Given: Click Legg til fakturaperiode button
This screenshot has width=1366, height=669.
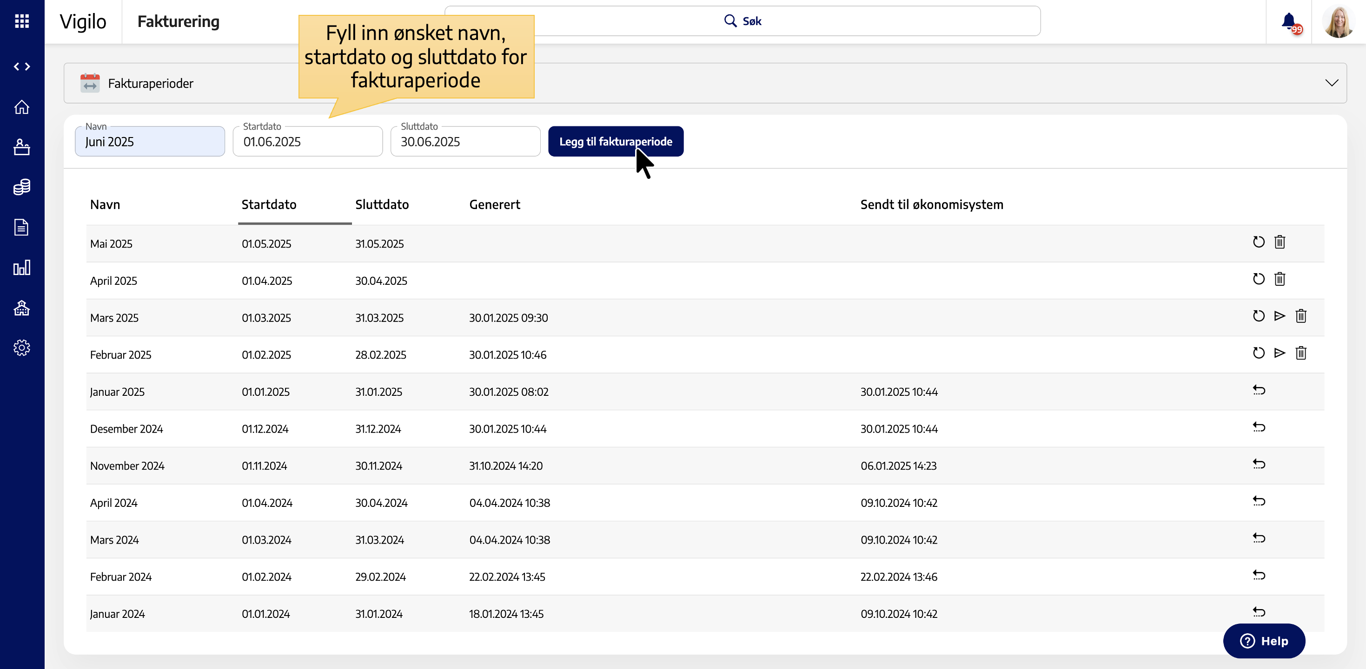Looking at the screenshot, I should click(x=615, y=141).
